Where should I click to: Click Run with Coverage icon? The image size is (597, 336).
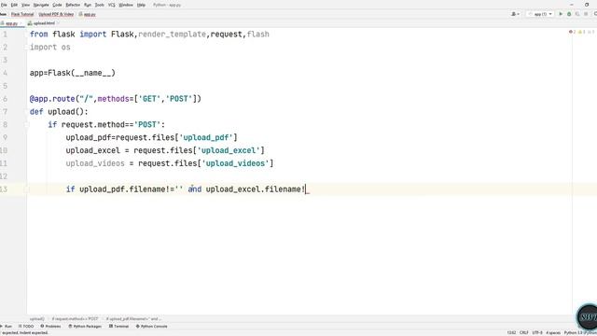[577, 14]
